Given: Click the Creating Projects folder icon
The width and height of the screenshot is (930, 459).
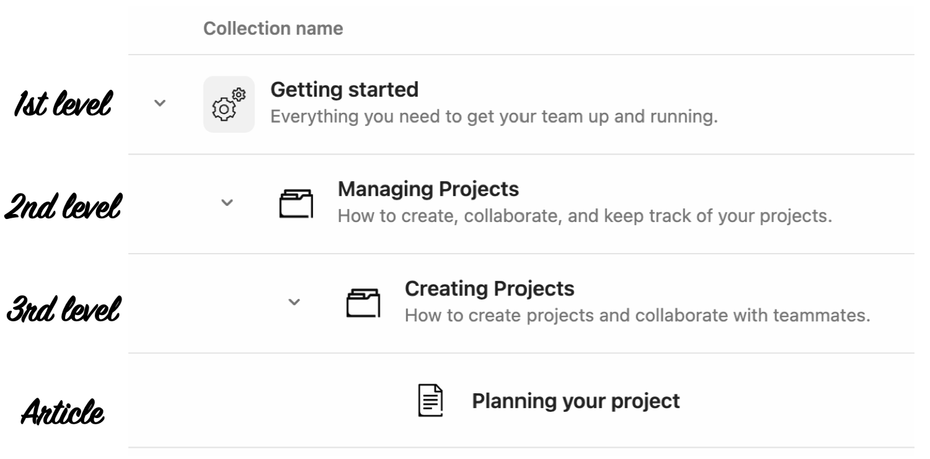Looking at the screenshot, I should coord(363,303).
